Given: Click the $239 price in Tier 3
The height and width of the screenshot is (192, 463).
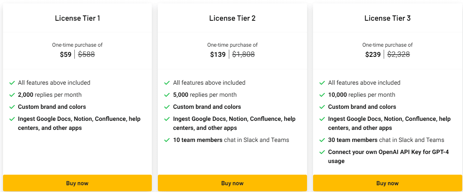Looking at the screenshot, I should (373, 55).
